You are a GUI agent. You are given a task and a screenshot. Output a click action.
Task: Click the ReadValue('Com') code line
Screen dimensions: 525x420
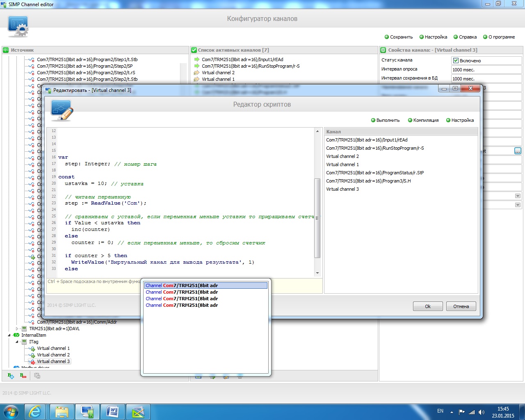pyautogui.click(x=105, y=203)
